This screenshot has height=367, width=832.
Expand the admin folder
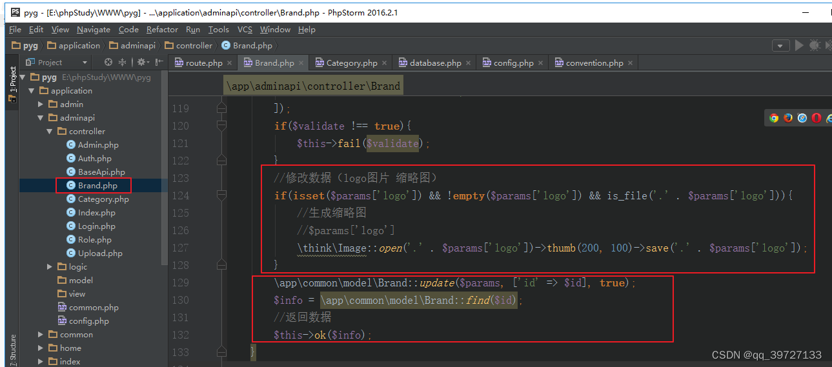[x=41, y=104]
